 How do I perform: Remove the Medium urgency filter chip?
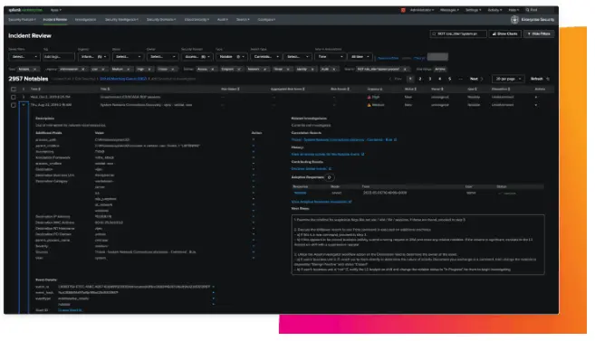click(x=129, y=70)
